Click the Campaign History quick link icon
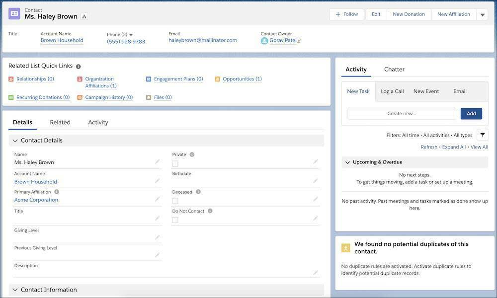497x298 pixels. tap(80, 97)
